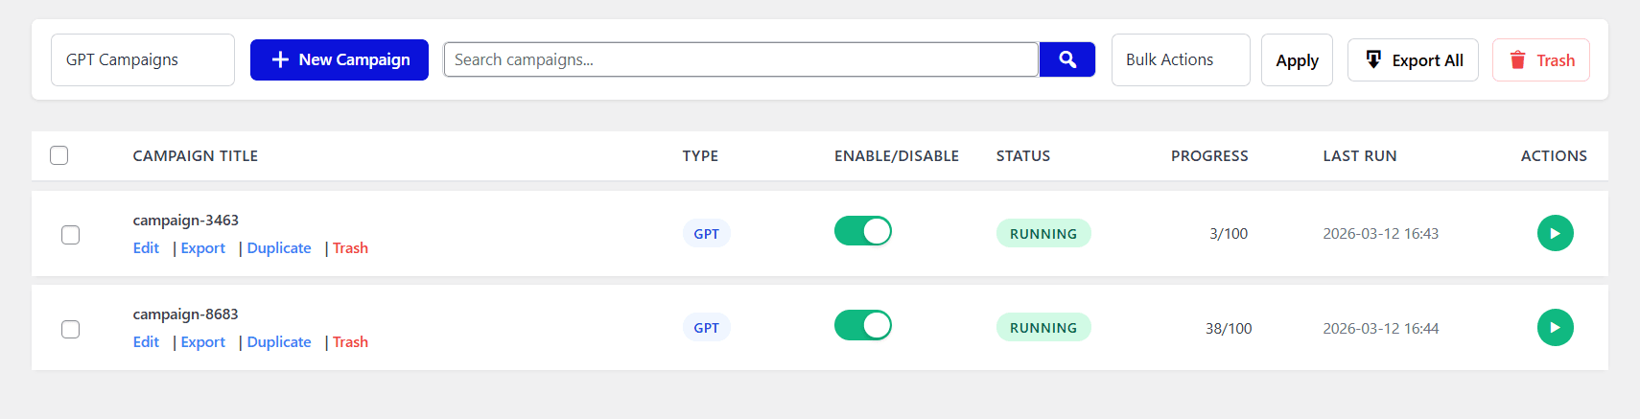Click Edit link under campaign-3463
Image resolution: width=1640 pixels, height=419 pixels.
tap(146, 248)
